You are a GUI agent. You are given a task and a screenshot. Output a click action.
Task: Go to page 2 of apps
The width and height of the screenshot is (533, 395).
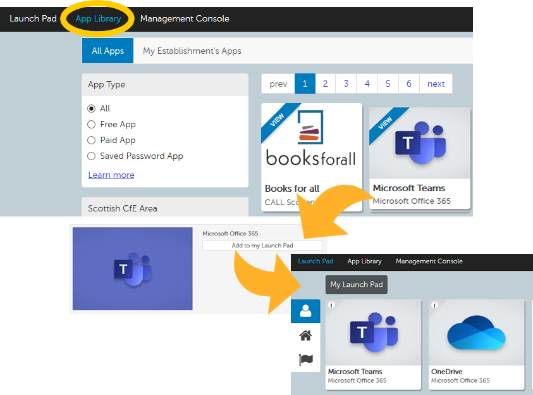coord(326,84)
